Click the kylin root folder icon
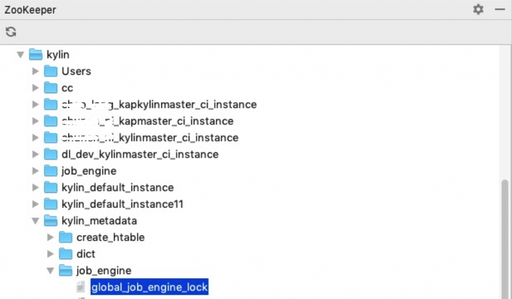Viewport: 512px width, 299px height. 36,54
